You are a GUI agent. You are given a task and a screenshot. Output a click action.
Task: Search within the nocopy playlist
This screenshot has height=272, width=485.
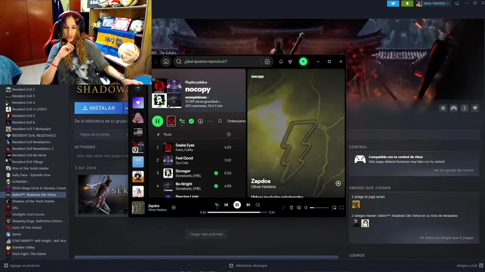tap(220, 121)
